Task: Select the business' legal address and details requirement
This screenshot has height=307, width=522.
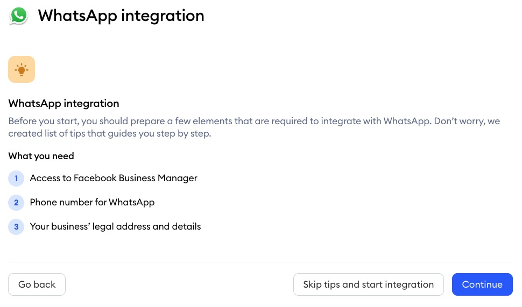Action: click(115, 226)
